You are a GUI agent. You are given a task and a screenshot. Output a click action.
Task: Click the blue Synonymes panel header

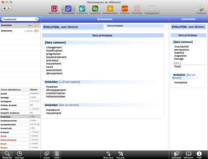[x=105, y=19]
